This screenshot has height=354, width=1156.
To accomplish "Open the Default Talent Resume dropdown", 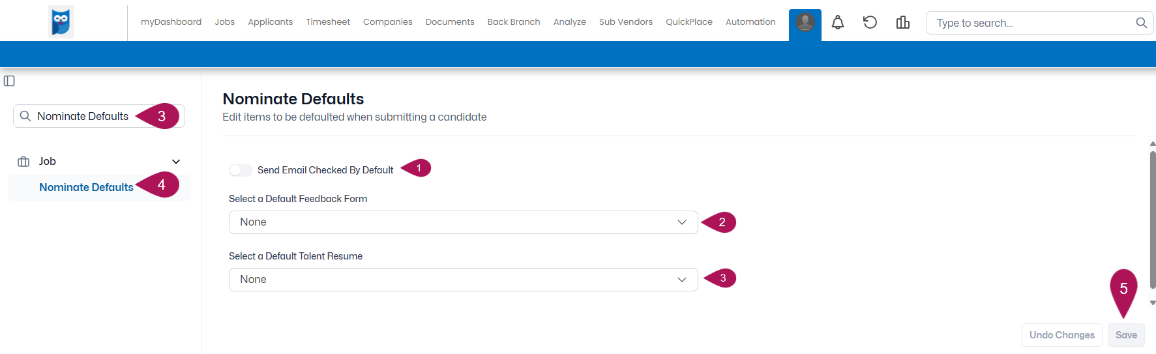I will coord(463,280).
